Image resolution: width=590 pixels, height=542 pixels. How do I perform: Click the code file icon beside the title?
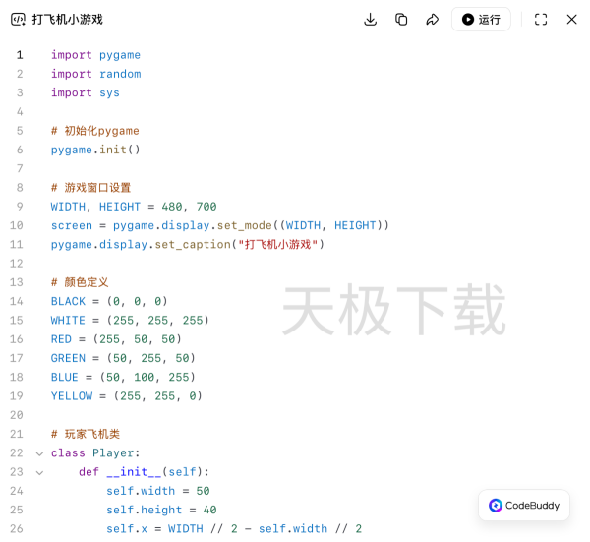18,20
